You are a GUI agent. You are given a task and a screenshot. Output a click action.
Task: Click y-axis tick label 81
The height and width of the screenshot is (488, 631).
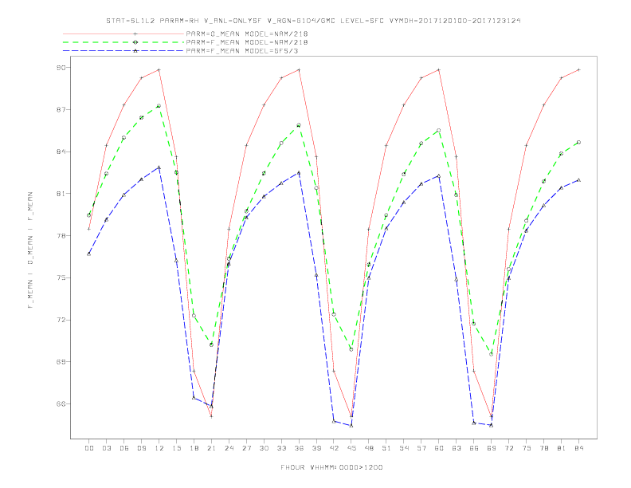[61, 194]
